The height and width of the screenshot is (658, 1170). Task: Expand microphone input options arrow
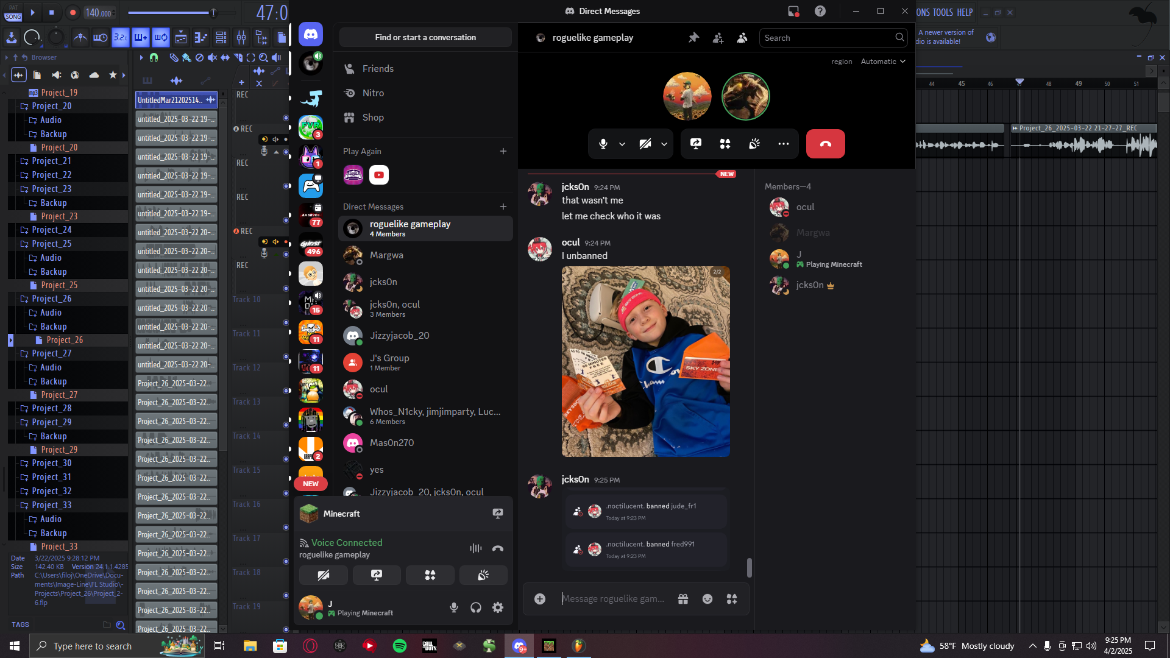point(622,144)
